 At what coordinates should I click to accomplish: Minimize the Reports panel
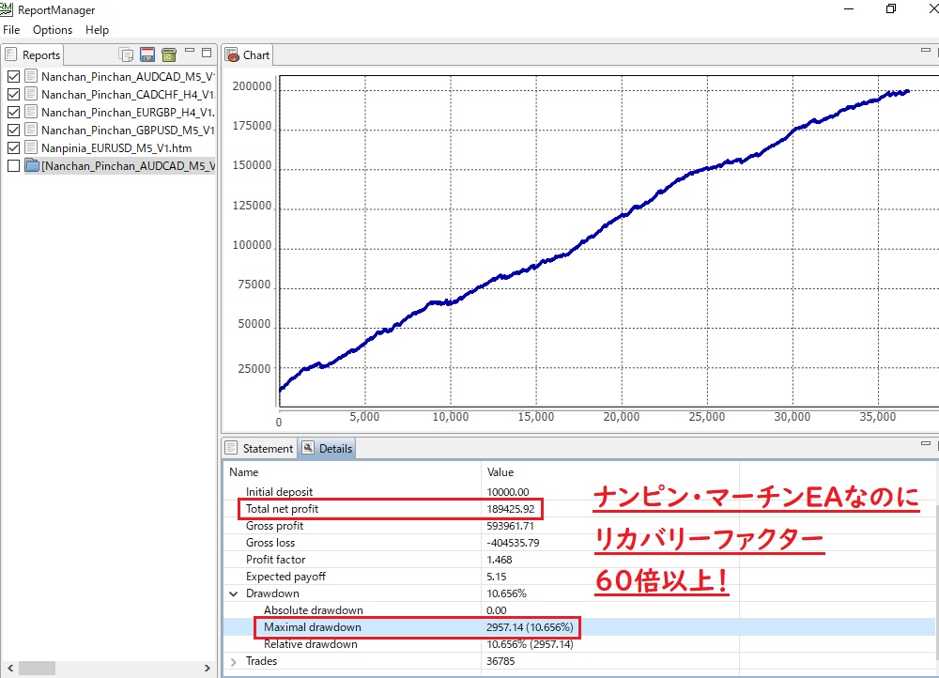190,51
